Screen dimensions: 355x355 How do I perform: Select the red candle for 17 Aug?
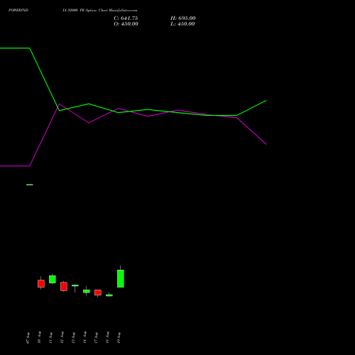[98, 293]
